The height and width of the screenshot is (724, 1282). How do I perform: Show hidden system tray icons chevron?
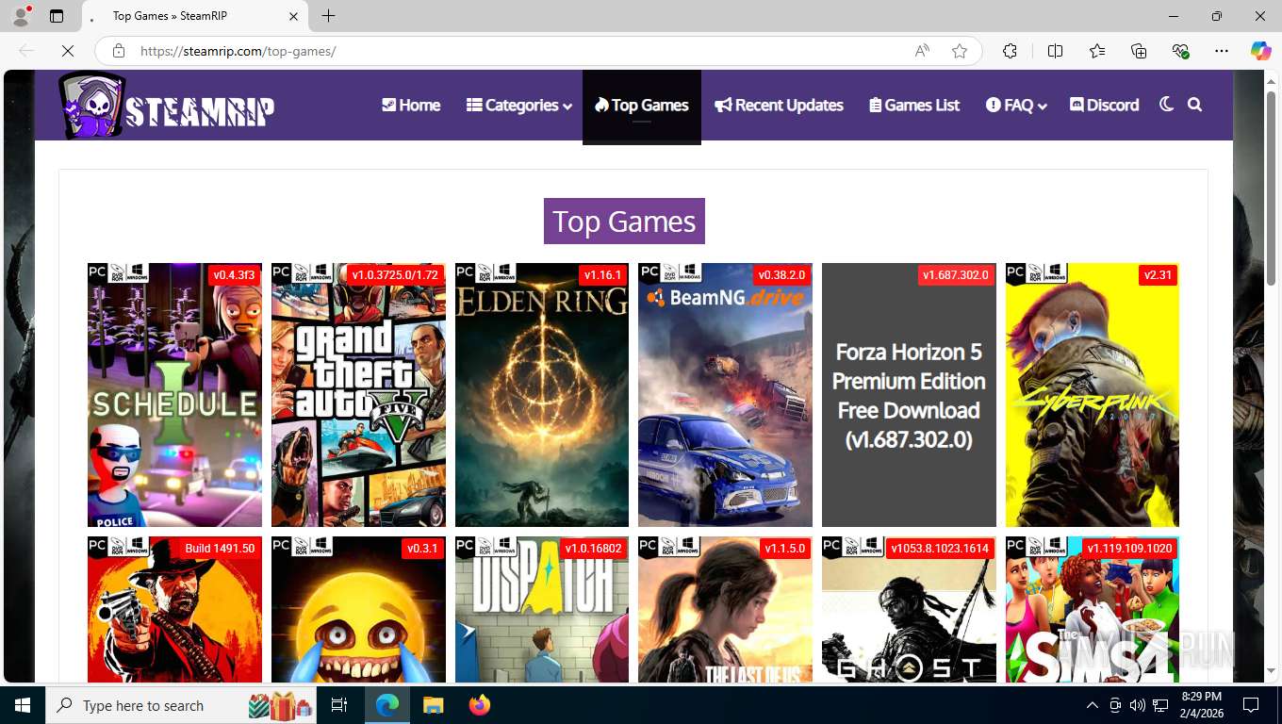point(1093,705)
